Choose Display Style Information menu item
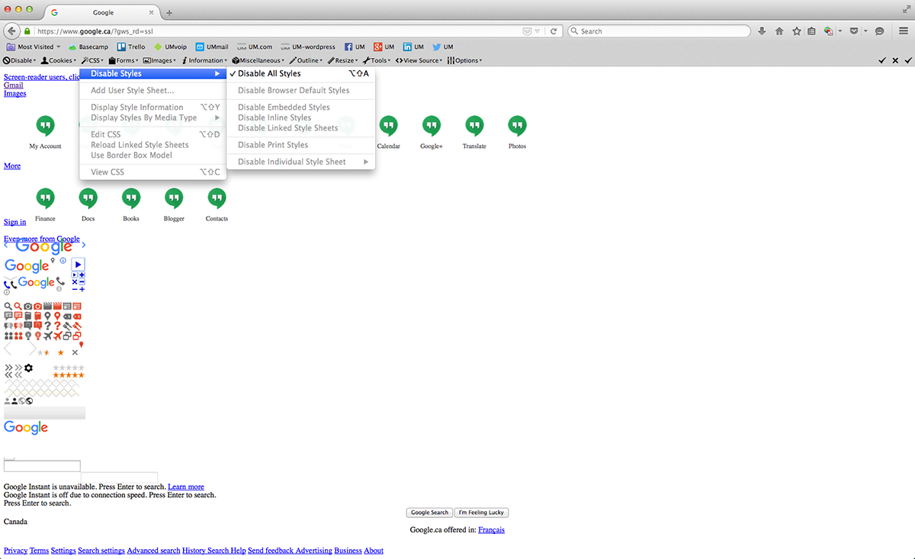 pyautogui.click(x=152, y=108)
